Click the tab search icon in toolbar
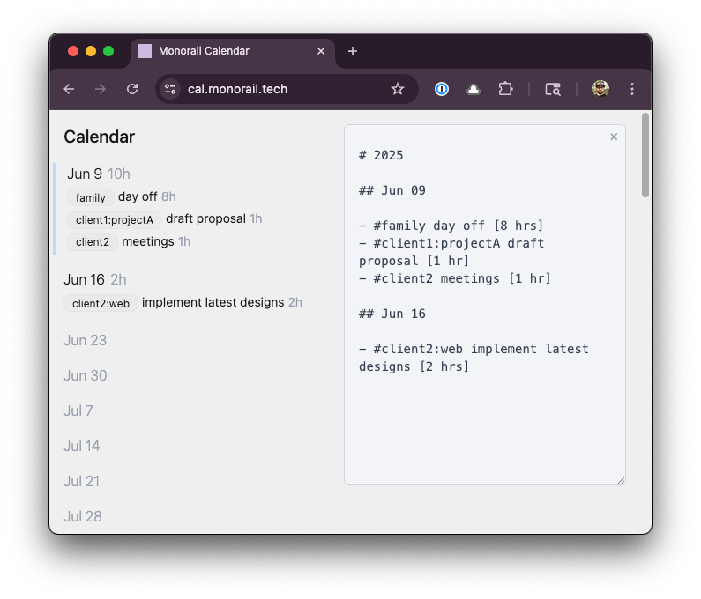This screenshot has width=701, height=599. pyautogui.click(x=553, y=89)
